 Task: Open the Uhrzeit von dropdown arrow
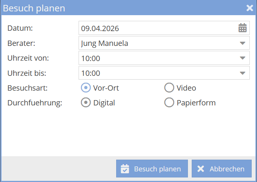[243, 58]
